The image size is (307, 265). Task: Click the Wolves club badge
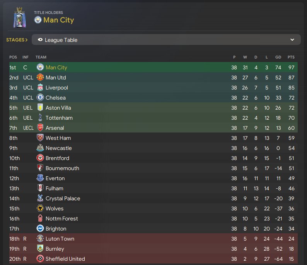pyautogui.click(x=40, y=208)
